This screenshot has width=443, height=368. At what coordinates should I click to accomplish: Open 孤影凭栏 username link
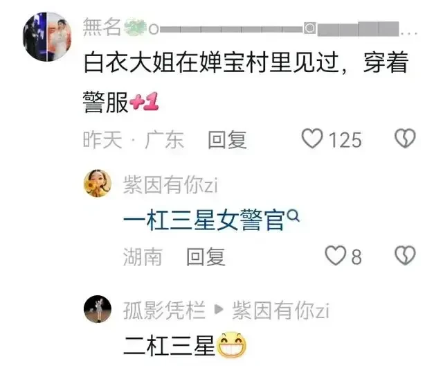tap(164, 310)
